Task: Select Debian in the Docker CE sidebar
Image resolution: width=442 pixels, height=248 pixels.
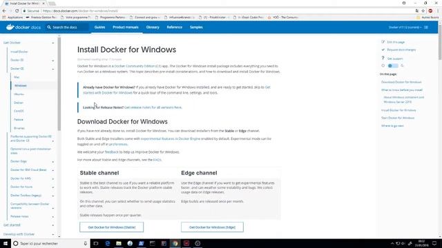Action: click(x=19, y=103)
